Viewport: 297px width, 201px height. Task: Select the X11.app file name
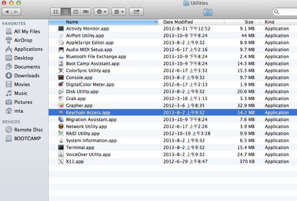click(x=75, y=162)
